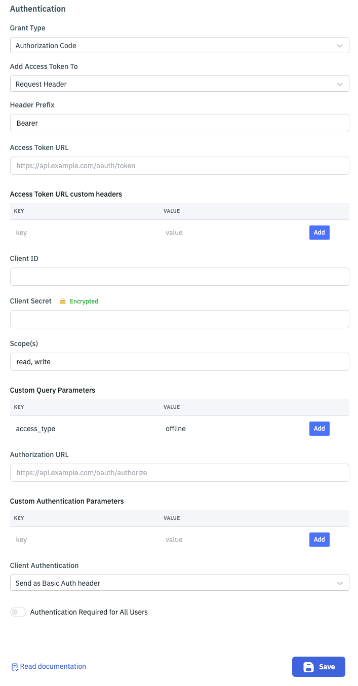
Task: Click the Authorization URL field
Action: tap(179, 473)
